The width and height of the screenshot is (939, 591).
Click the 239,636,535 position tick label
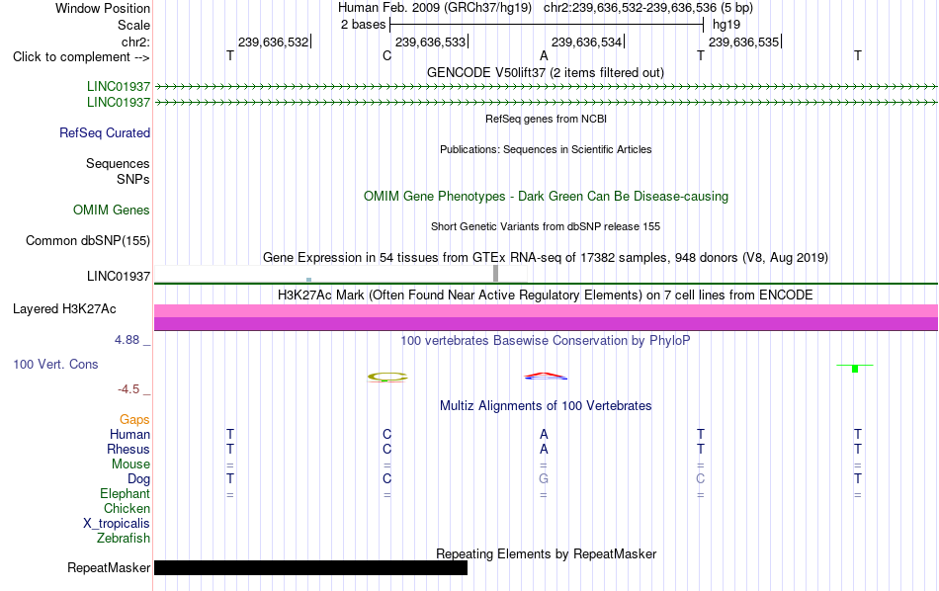pyautogui.click(x=743, y=42)
